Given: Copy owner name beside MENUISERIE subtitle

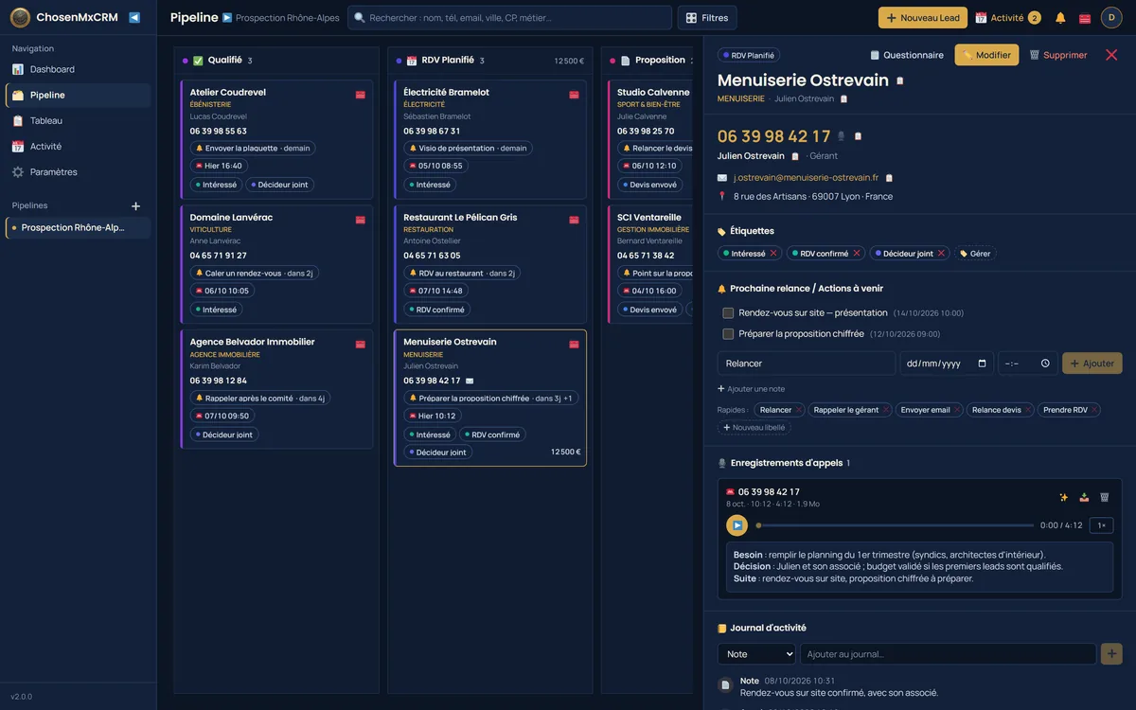Looking at the screenshot, I should (843, 98).
